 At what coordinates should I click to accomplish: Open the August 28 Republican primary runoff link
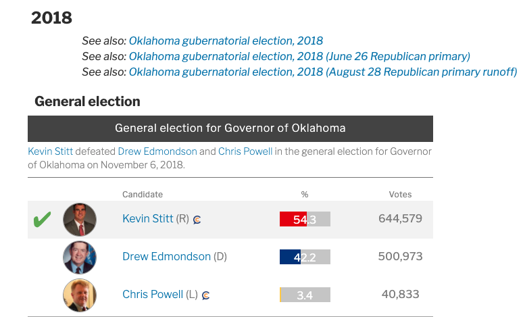click(x=322, y=72)
